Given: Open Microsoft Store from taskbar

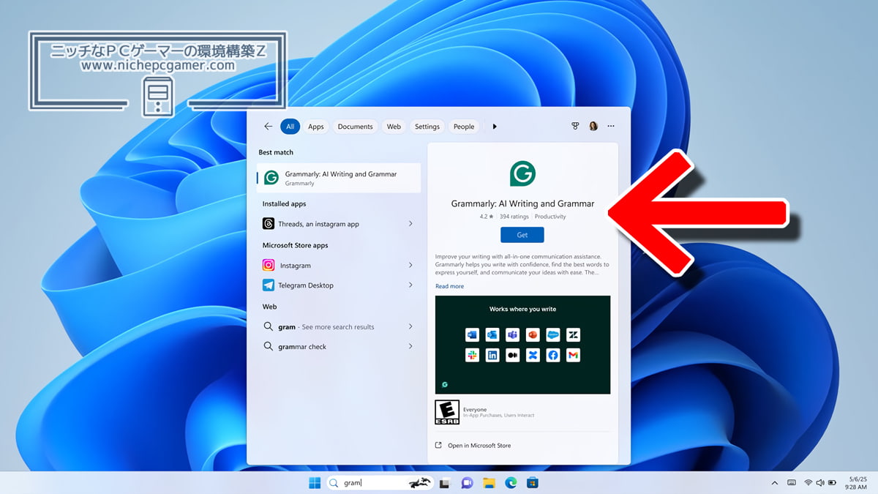Looking at the screenshot, I should pyautogui.click(x=533, y=482).
